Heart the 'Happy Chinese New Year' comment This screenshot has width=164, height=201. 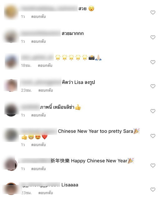point(153,166)
